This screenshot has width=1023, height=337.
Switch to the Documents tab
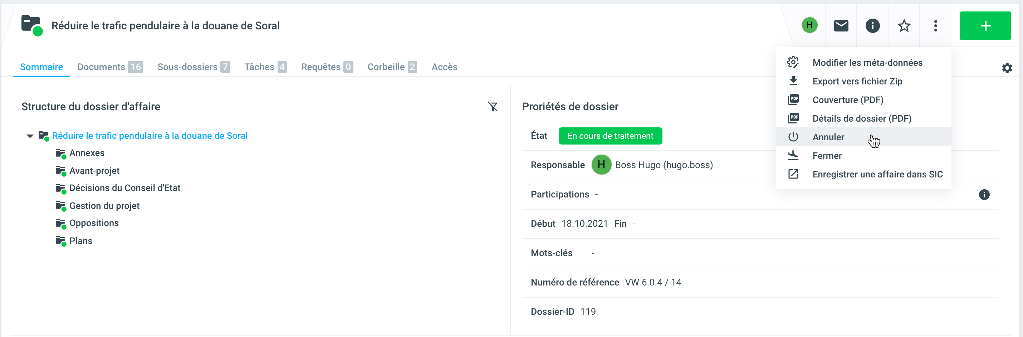coord(109,67)
